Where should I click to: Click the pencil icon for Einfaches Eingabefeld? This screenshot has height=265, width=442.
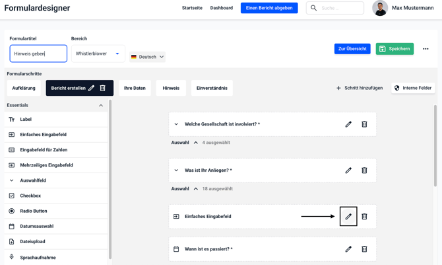tap(348, 217)
